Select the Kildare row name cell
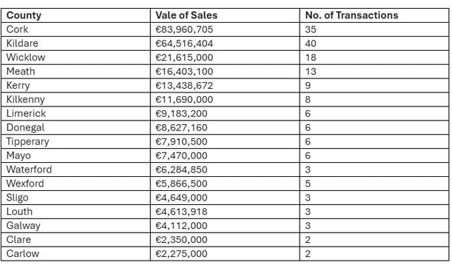This screenshot has width=452, height=265. 76,43
